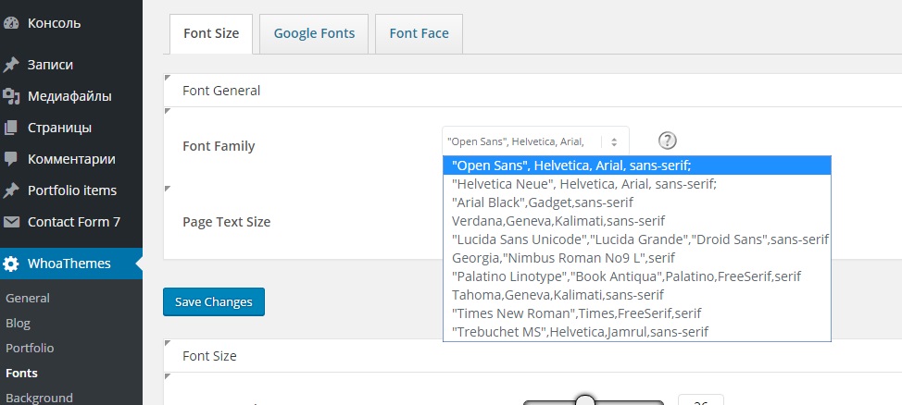
Task: Pick "Trebuchet MS" font option
Action: [581, 331]
